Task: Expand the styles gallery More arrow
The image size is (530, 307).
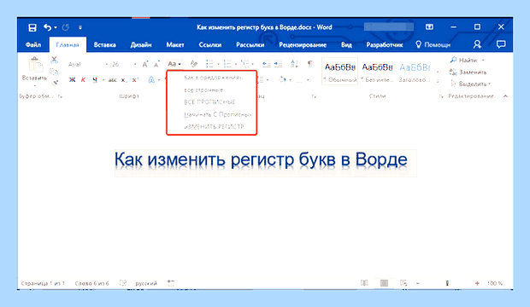Action: pyautogui.click(x=438, y=81)
